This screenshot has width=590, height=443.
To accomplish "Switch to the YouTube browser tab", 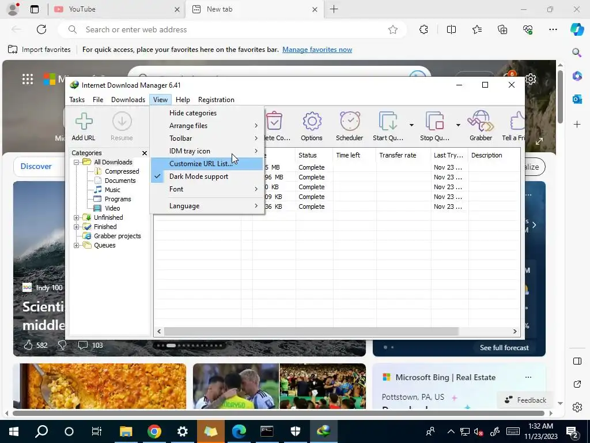I will tap(116, 9).
